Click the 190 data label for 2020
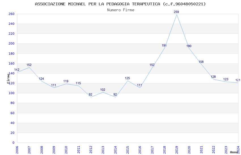Screen dimensions: 241x155 189,46
